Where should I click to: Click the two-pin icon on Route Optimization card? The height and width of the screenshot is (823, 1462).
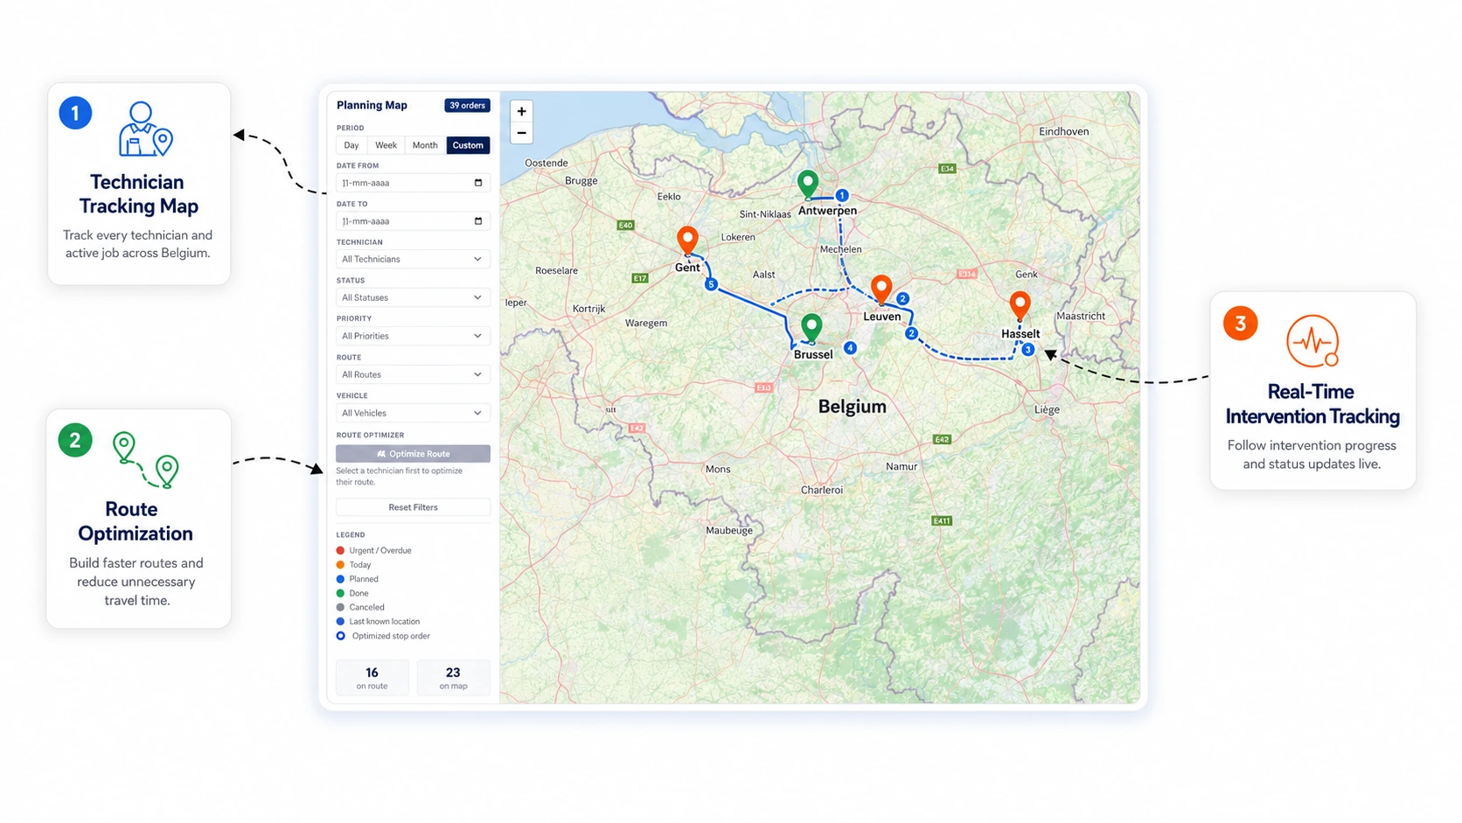point(146,459)
